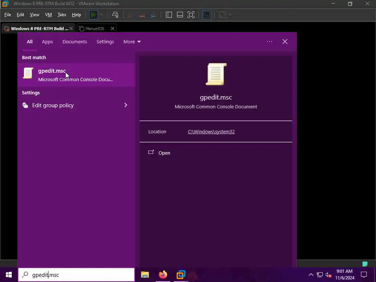The height and width of the screenshot is (282, 376).
Task: Click VMware Workstation taskbar icon
Action: pos(181,275)
